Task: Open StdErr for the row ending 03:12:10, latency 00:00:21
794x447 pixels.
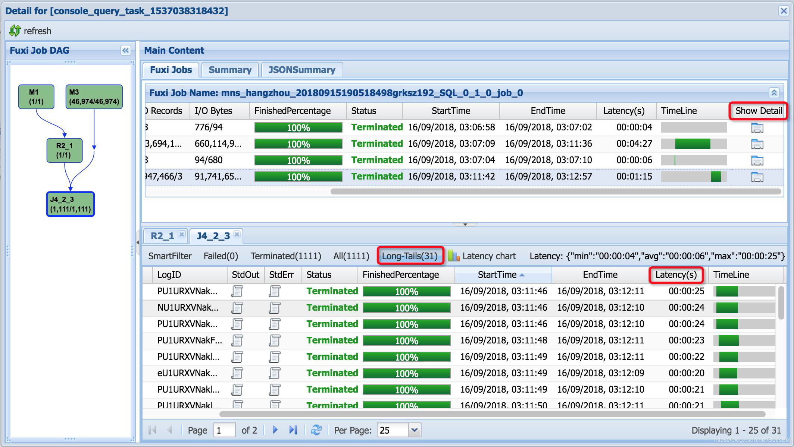Action: point(275,390)
